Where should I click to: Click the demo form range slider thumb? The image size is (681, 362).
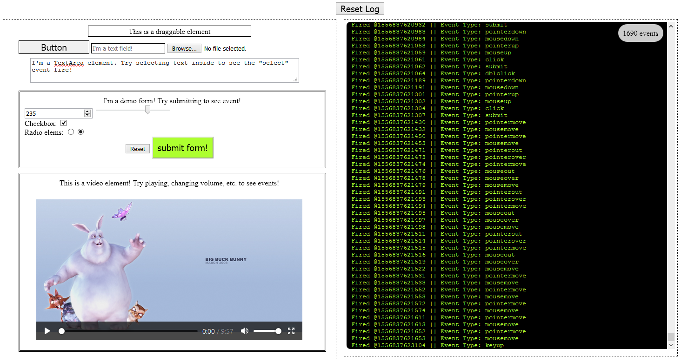click(147, 110)
